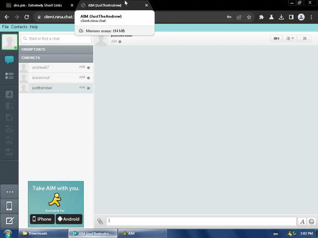This screenshot has width=318, height=238.
Task: Open the emoticon smiley picker
Action: pyautogui.click(x=311, y=222)
